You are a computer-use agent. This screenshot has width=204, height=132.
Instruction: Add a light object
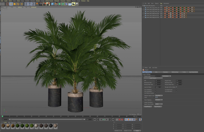(77, 4)
